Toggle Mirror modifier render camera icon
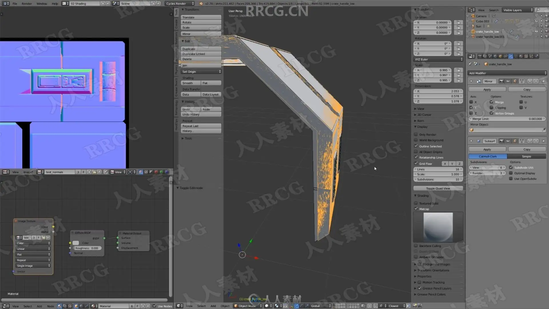This screenshot has height=309, width=549. [501, 81]
